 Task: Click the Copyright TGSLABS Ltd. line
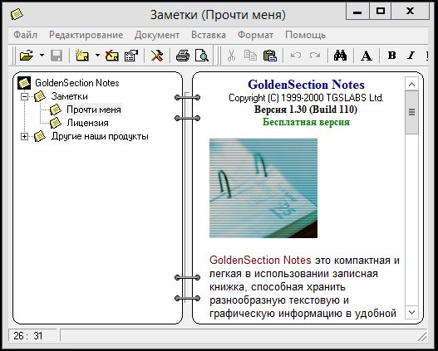pyautogui.click(x=306, y=98)
